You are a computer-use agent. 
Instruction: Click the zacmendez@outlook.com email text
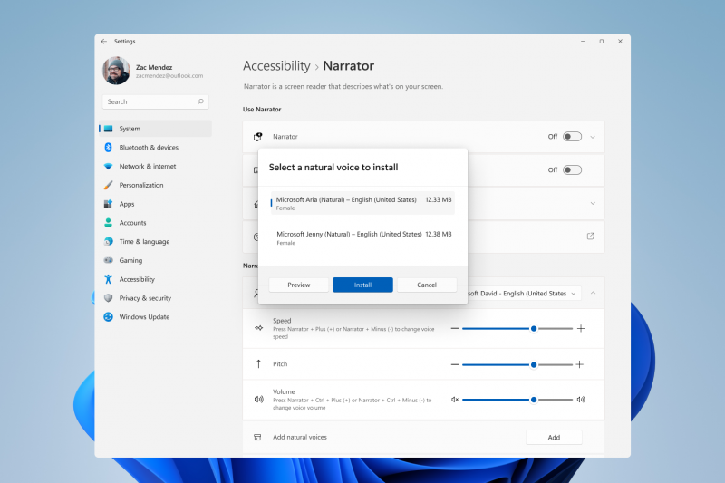point(169,76)
